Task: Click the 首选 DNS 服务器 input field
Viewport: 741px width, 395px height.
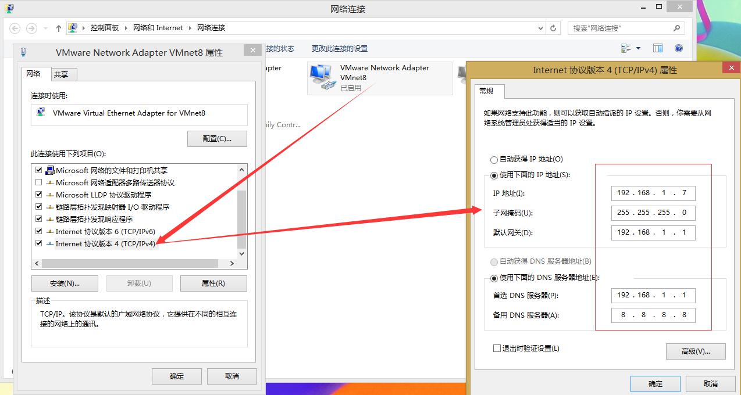Action: click(x=653, y=296)
